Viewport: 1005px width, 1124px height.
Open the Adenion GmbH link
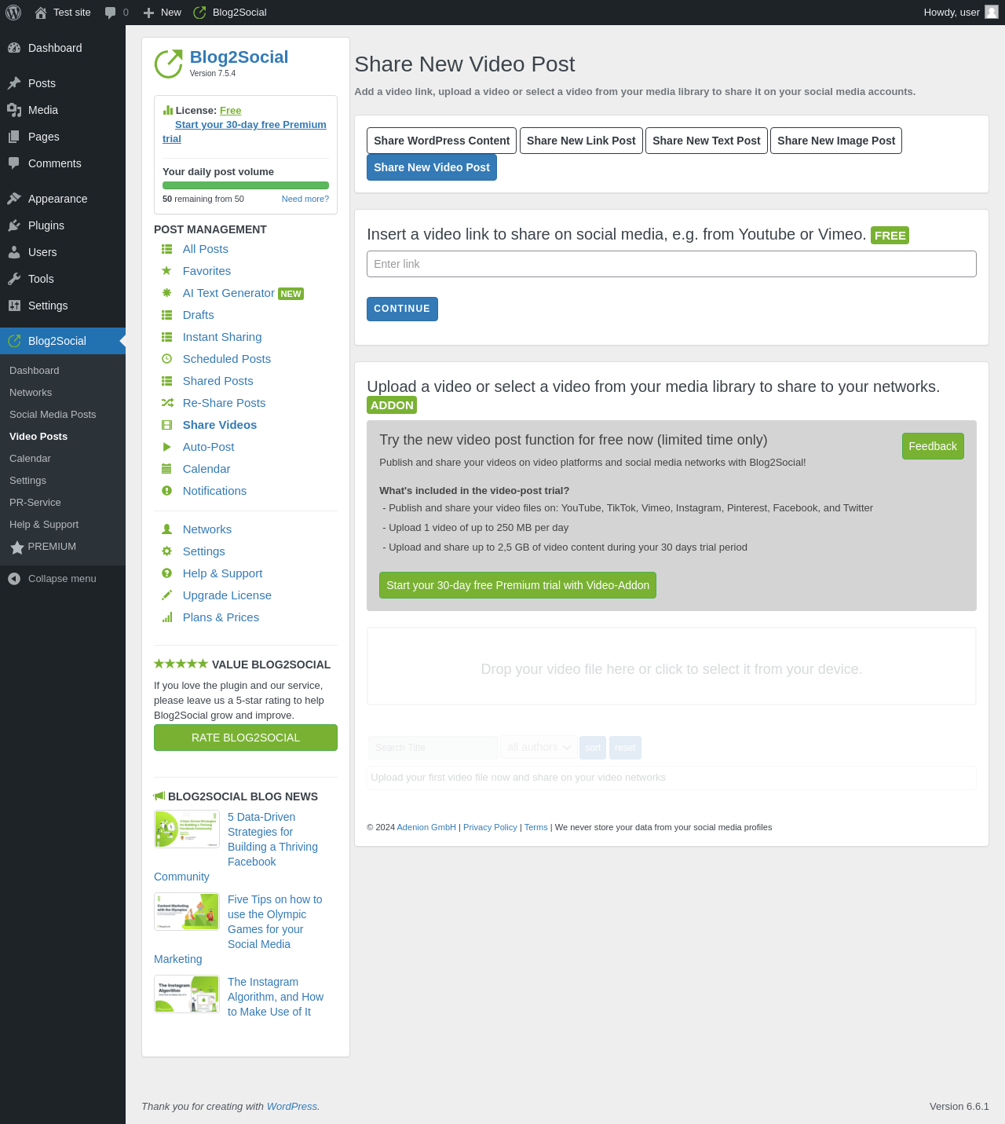point(426,827)
